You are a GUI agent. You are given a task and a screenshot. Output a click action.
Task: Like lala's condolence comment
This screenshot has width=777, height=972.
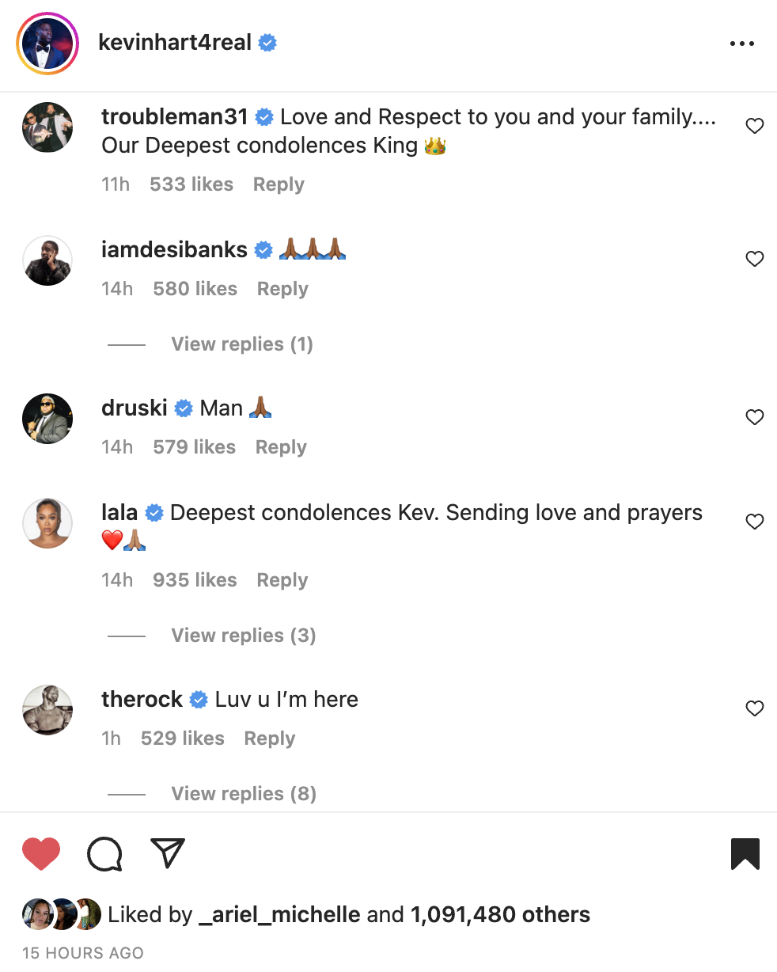[x=754, y=521]
